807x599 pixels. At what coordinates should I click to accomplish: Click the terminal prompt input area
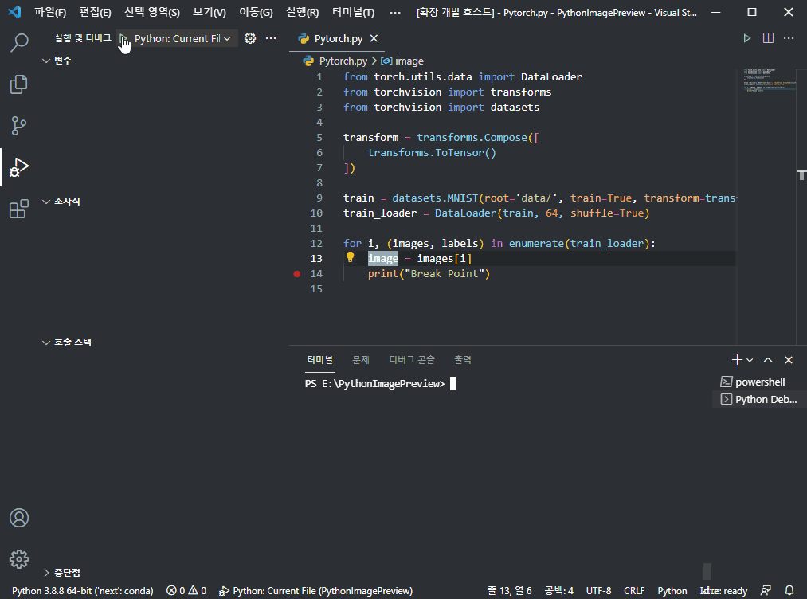[x=453, y=384]
